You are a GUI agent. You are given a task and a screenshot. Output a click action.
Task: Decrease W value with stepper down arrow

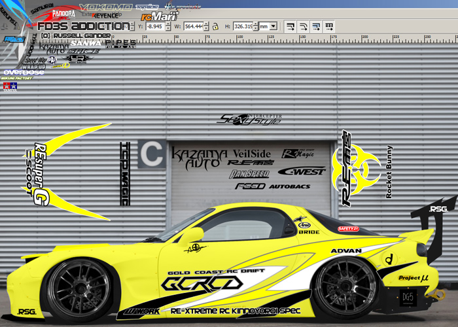(206, 29)
